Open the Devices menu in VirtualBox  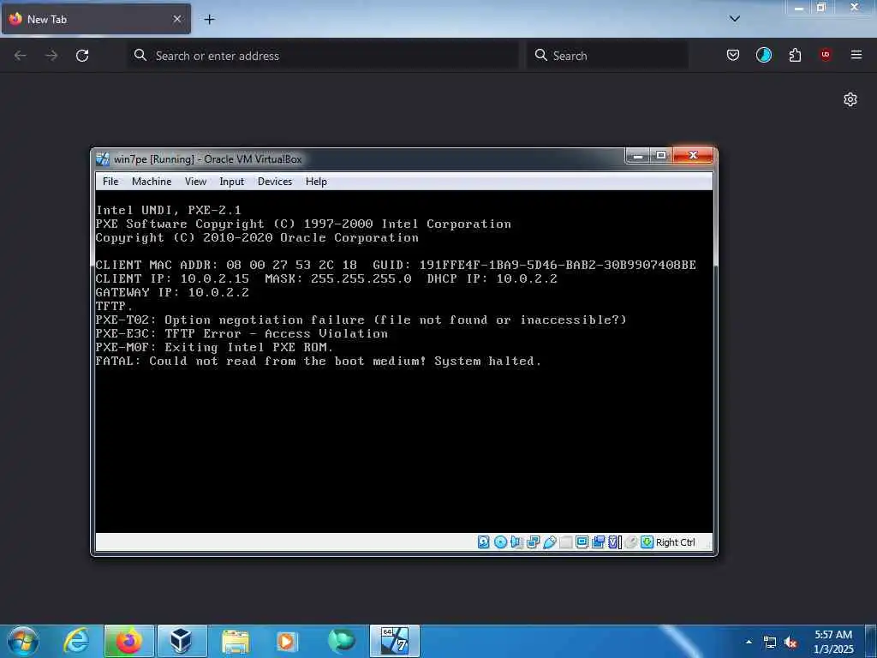275,182
